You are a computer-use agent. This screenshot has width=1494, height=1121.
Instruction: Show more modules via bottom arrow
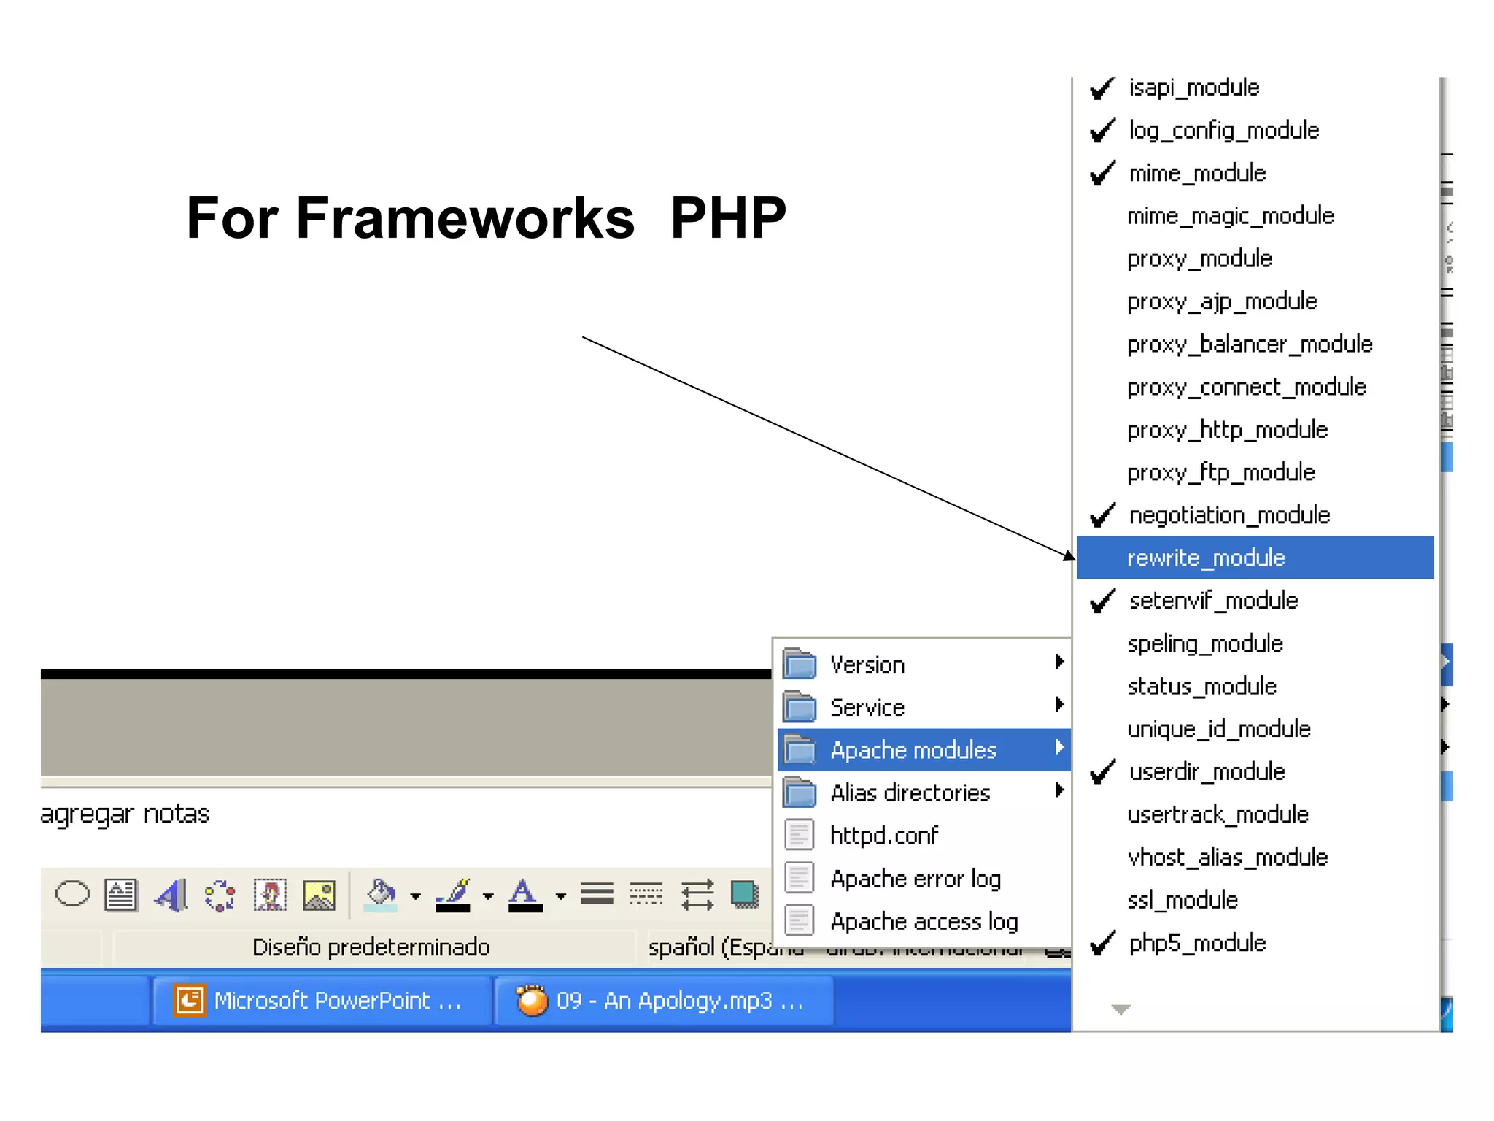(x=1120, y=1009)
